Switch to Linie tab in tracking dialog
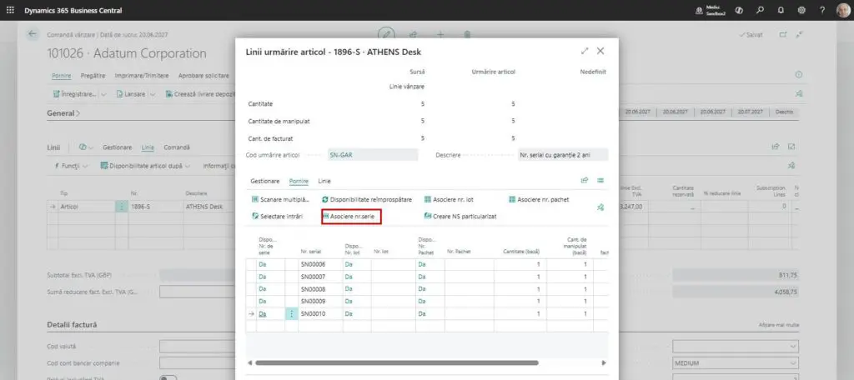 click(x=324, y=181)
